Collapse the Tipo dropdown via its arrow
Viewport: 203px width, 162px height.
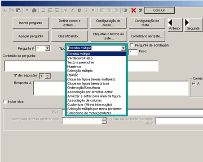click(x=123, y=48)
